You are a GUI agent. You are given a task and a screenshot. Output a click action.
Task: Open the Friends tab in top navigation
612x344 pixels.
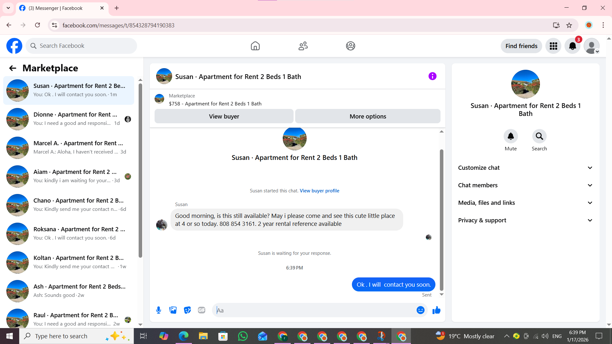click(x=303, y=46)
